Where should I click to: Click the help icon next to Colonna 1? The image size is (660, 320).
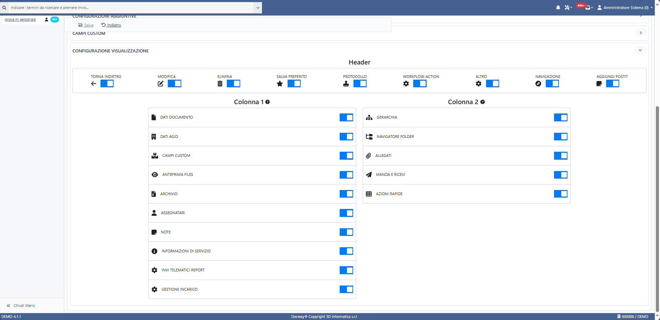point(268,102)
